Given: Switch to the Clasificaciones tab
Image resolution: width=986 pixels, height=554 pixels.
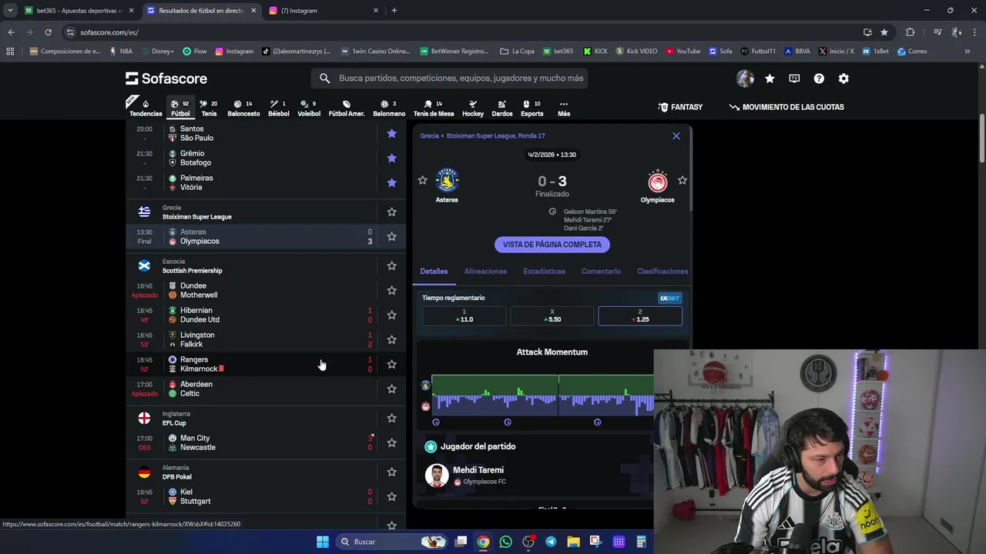Looking at the screenshot, I should coord(662,271).
